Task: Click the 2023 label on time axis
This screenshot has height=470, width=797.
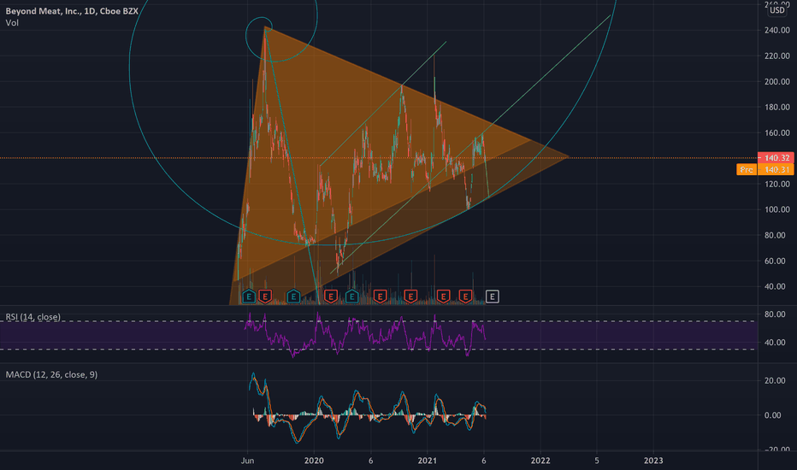Action: click(653, 461)
